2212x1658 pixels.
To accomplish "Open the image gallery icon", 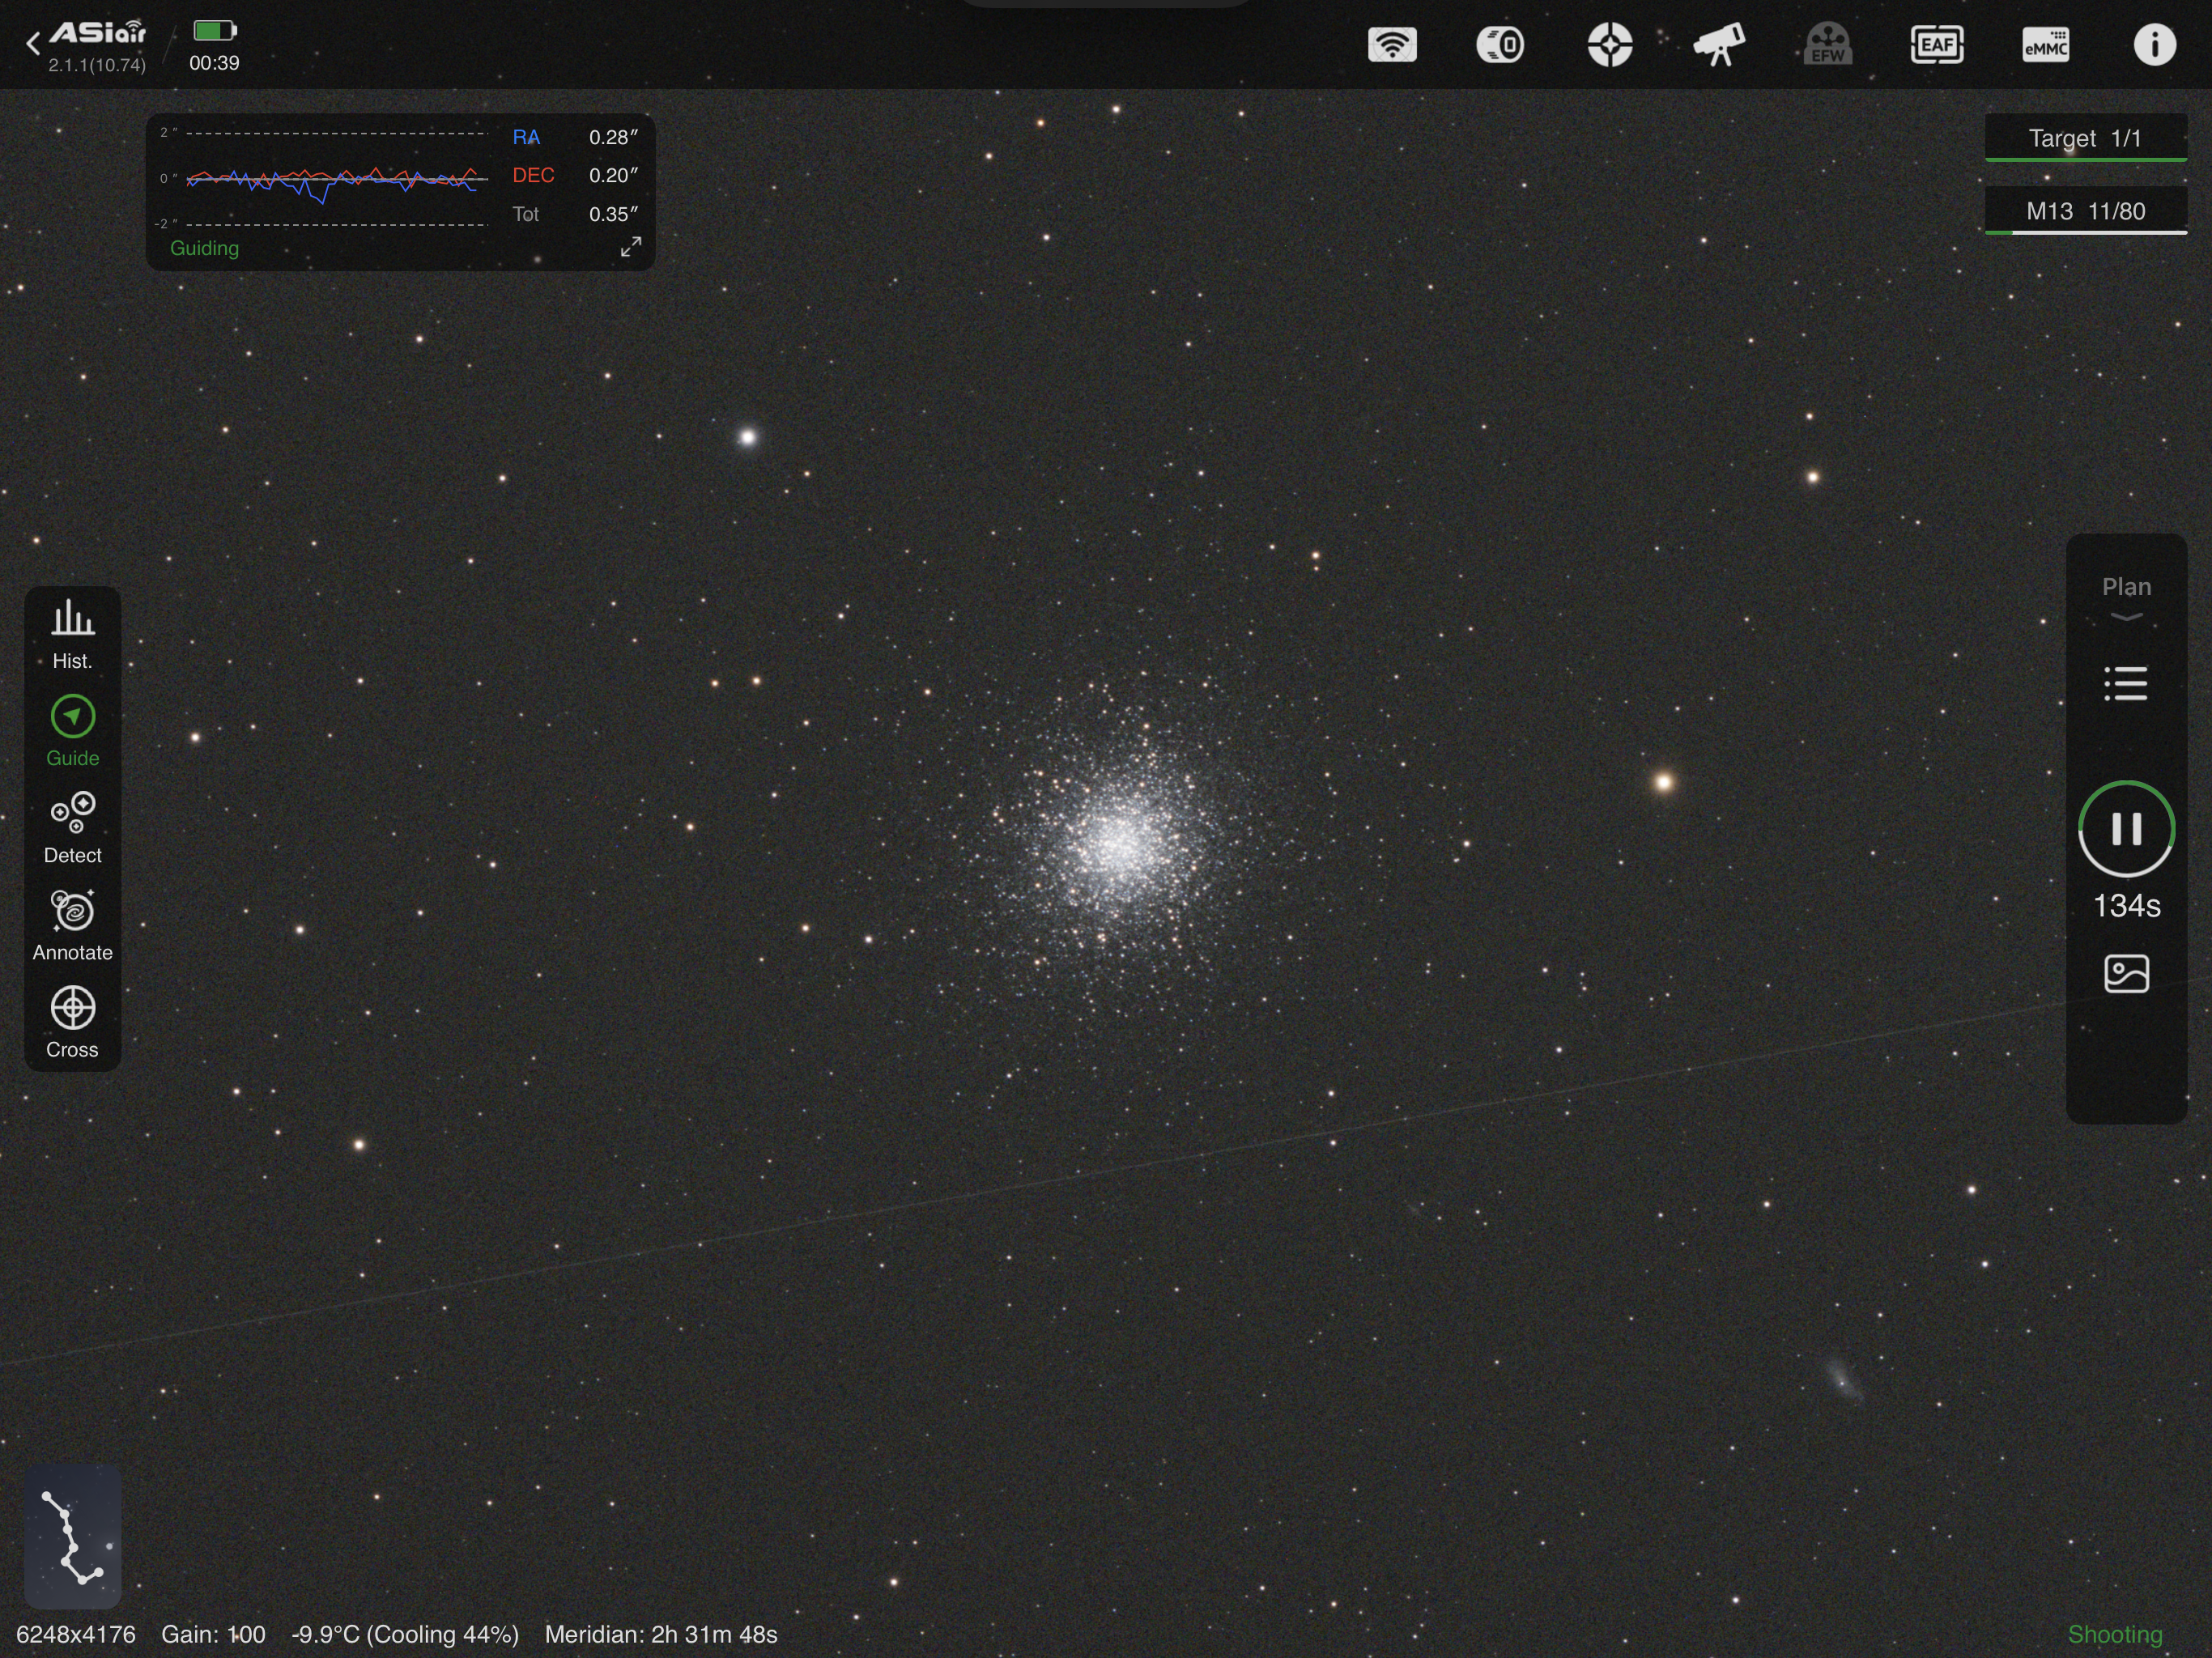I will (2126, 973).
